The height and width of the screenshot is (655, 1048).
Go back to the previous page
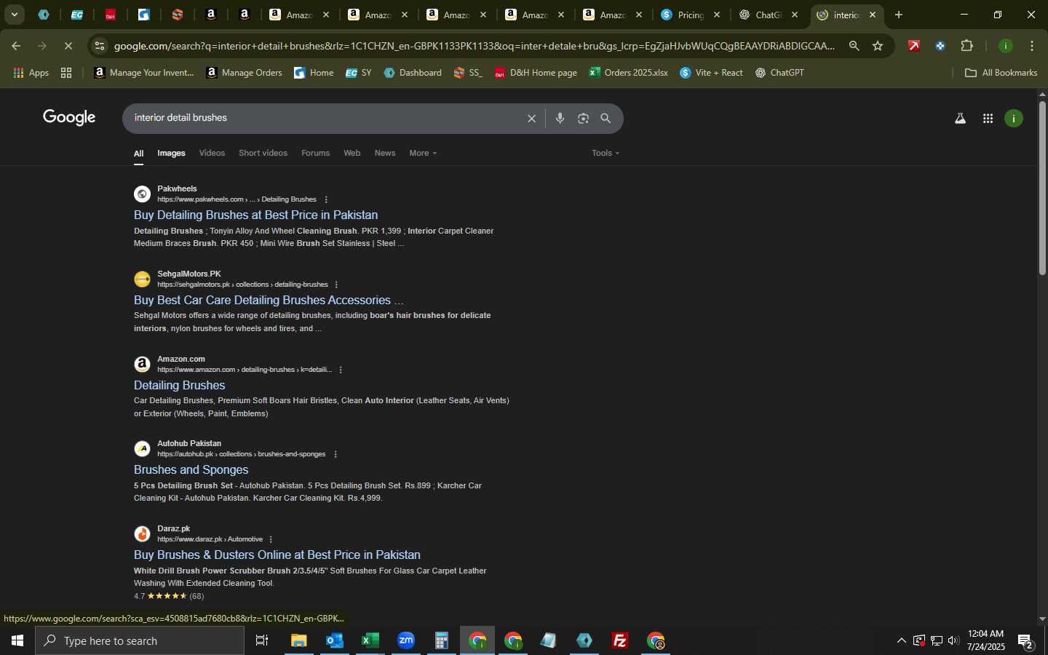point(16,46)
